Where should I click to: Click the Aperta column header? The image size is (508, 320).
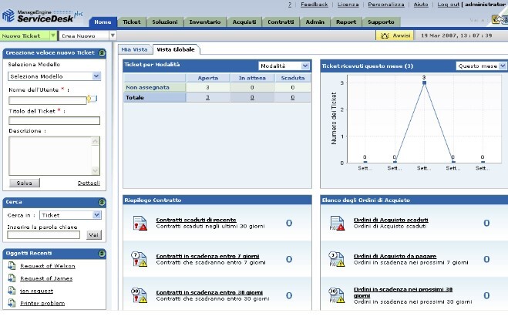(x=207, y=78)
